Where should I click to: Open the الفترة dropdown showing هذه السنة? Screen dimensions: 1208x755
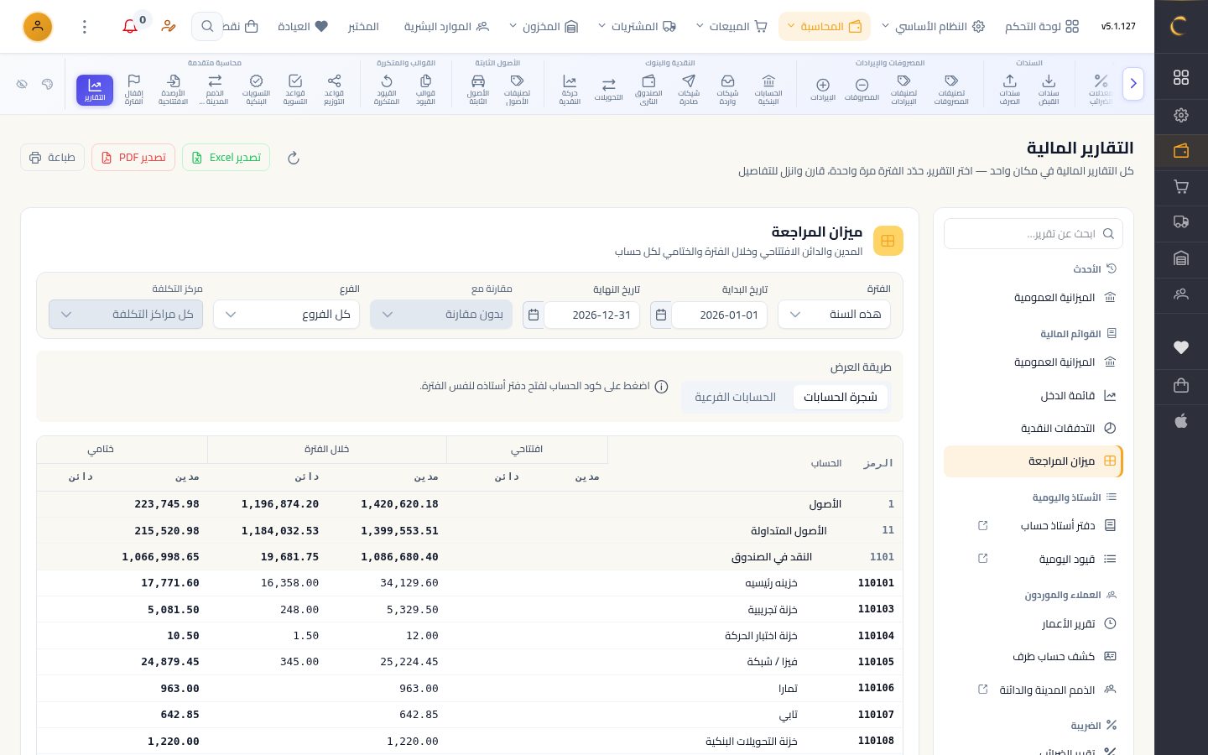click(834, 315)
